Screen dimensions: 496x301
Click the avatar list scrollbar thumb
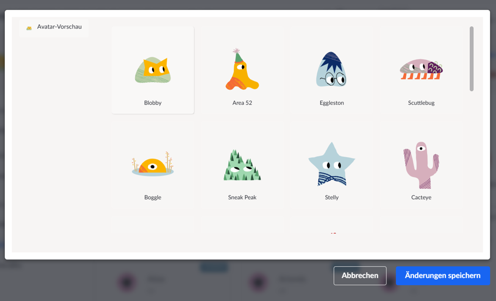click(x=471, y=59)
